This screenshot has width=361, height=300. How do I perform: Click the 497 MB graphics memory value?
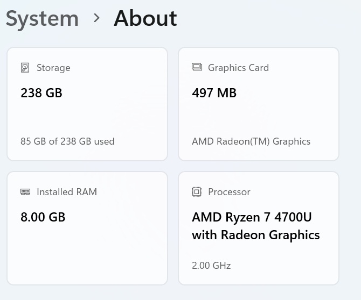coord(214,93)
